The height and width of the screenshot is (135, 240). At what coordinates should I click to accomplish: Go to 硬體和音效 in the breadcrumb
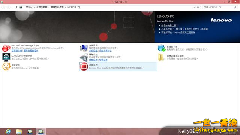[x=42, y=7]
